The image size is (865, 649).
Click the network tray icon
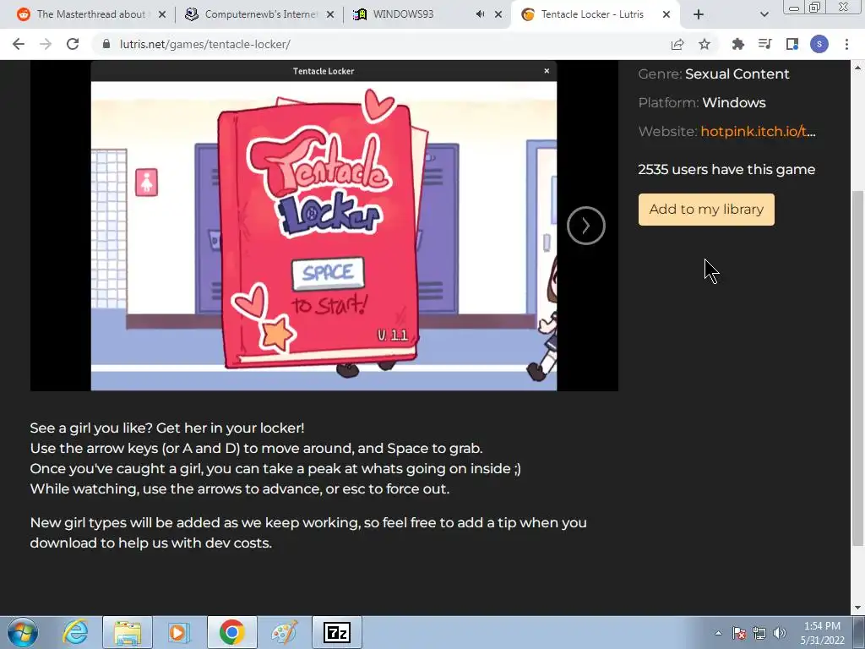(x=759, y=633)
